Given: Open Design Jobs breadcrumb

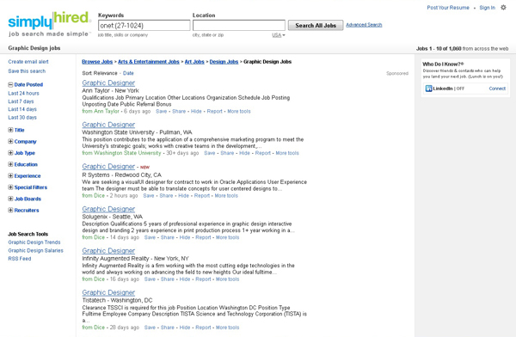Looking at the screenshot, I should click(x=224, y=62).
